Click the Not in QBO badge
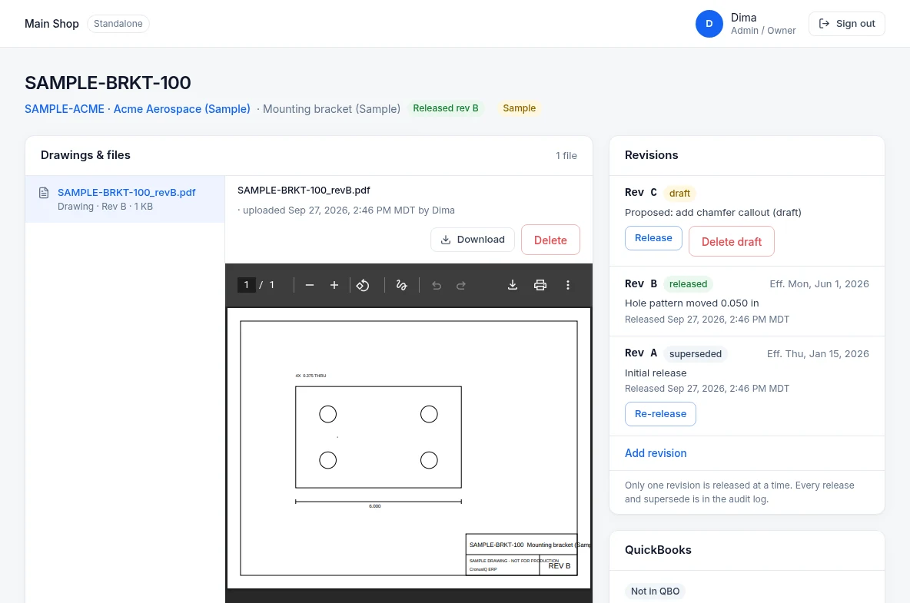910x603 pixels. click(x=656, y=591)
